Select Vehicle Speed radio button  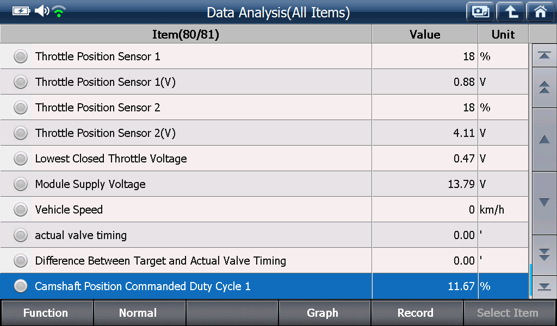pyautogui.click(x=21, y=210)
